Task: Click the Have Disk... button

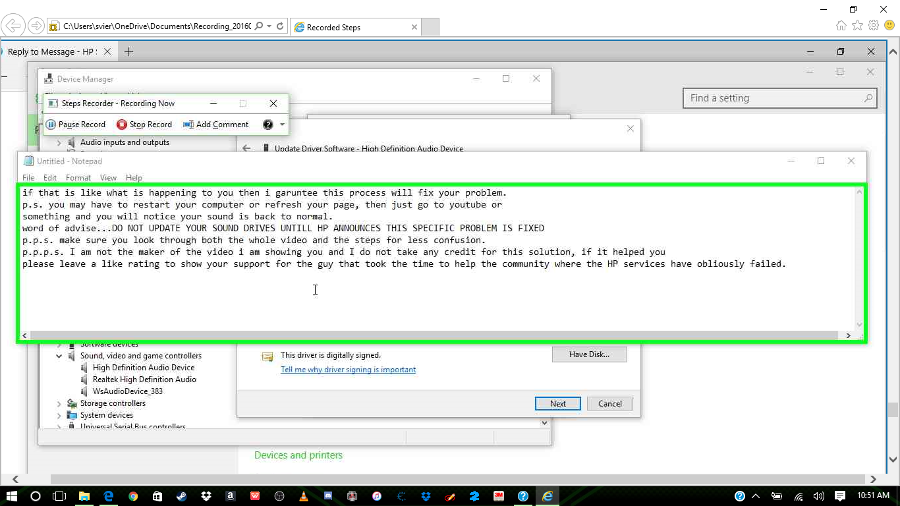Action: [590, 354]
